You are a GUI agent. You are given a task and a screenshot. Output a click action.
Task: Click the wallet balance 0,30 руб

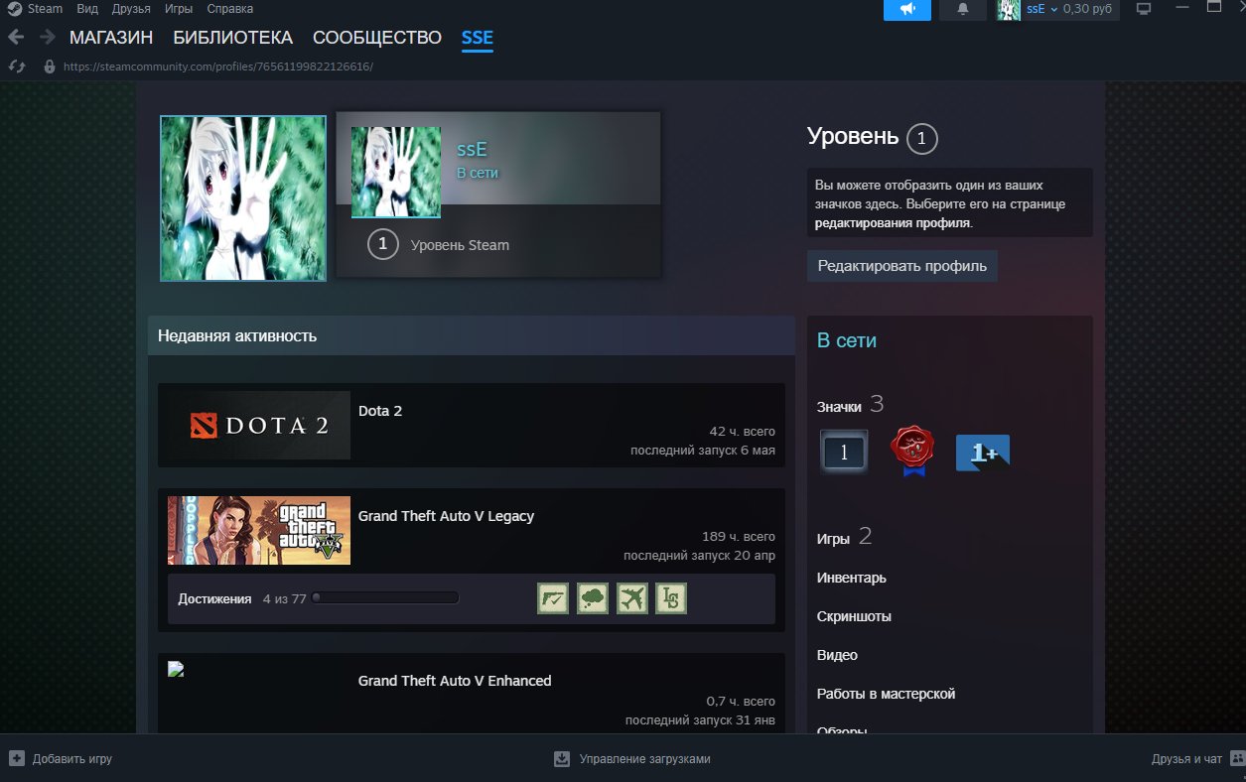[x=1088, y=9]
